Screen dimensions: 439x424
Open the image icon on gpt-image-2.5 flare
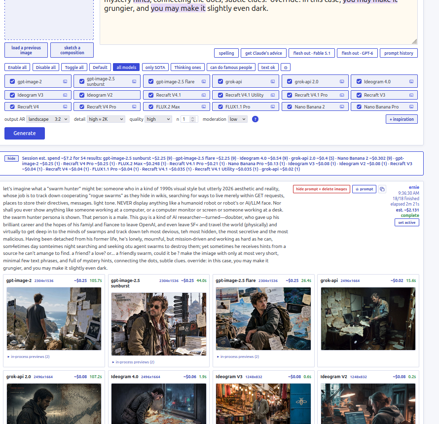coord(204,81)
